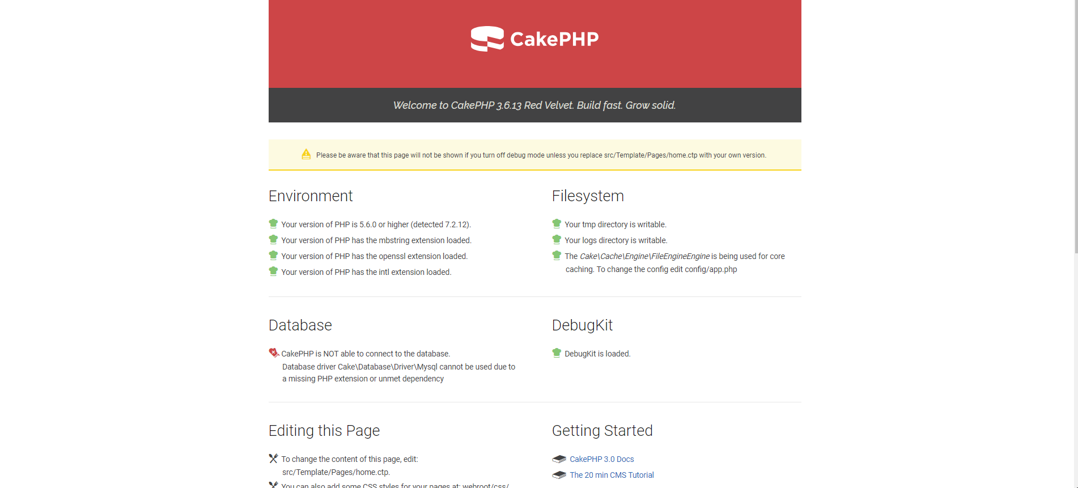Click the green chef hat beside mbstring extension
The image size is (1078, 488).
click(x=273, y=240)
